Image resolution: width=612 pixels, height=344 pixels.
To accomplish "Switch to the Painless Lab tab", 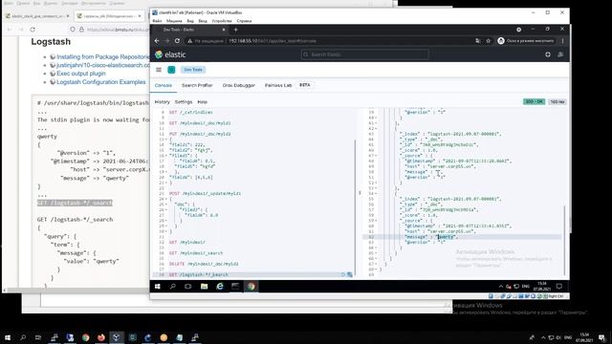I will pyautogui.click(x=278, y=85).
